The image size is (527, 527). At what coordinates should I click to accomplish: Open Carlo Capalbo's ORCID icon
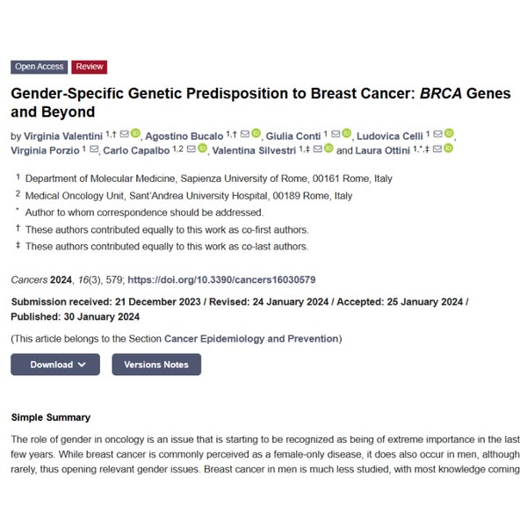click(203, 149)
